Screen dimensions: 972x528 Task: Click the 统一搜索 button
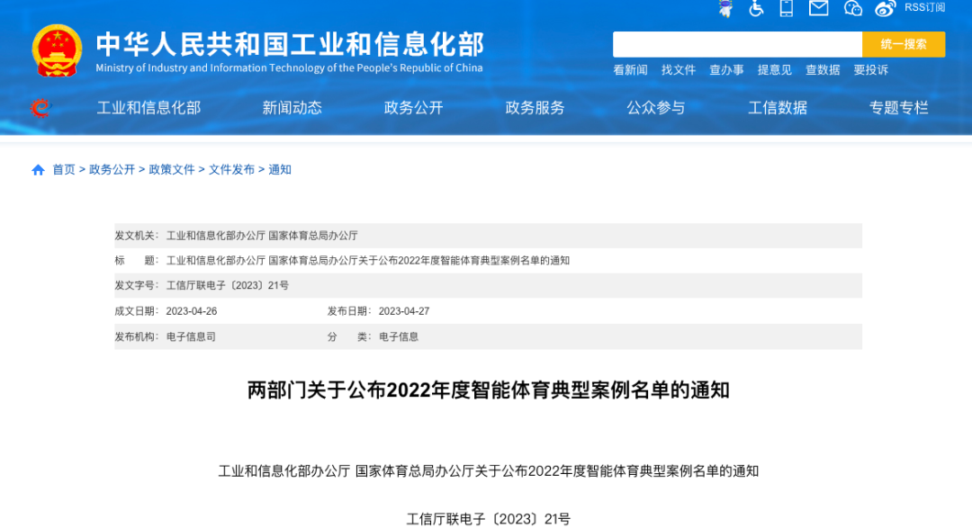pos(904,45)
